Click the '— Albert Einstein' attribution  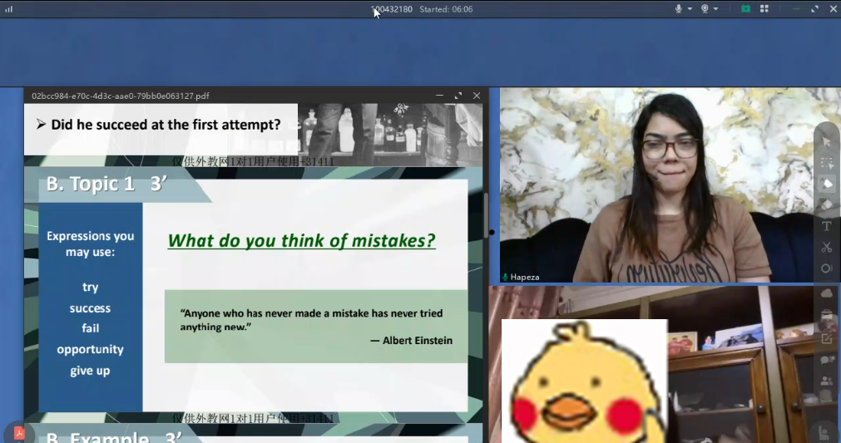point(412,341)
